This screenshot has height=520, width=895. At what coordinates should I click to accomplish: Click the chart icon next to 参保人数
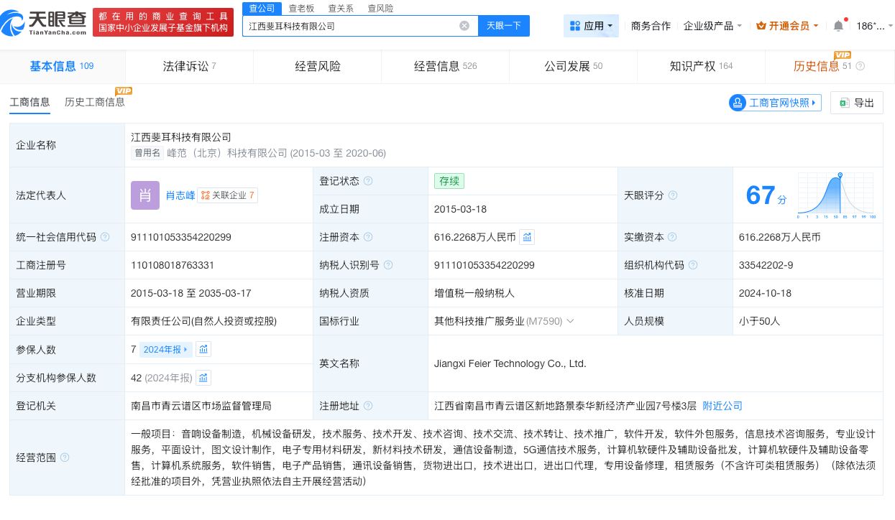(x=203, y=349)
